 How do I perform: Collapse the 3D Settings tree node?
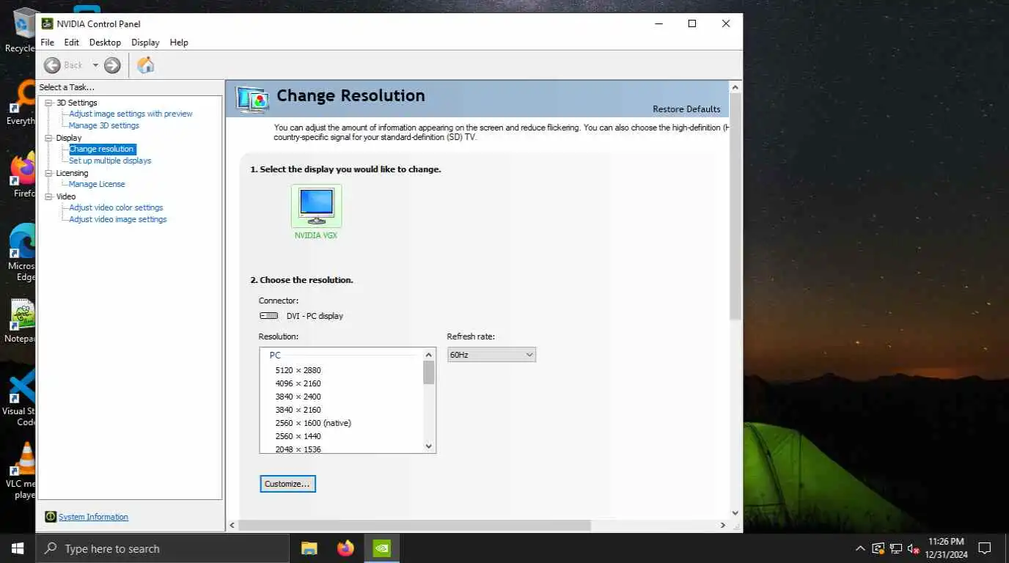(49, 103)
